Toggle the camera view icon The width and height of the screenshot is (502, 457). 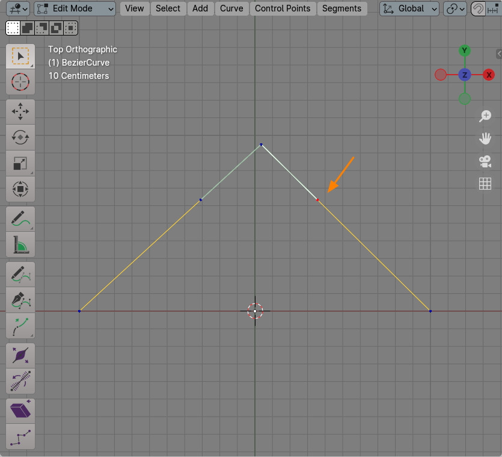pos(485,161)
